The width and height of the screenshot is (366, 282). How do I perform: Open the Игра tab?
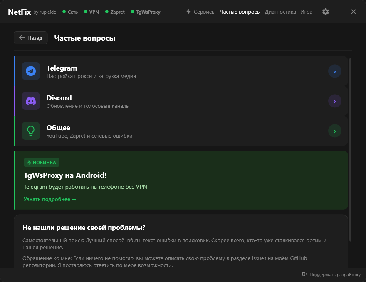306,12
